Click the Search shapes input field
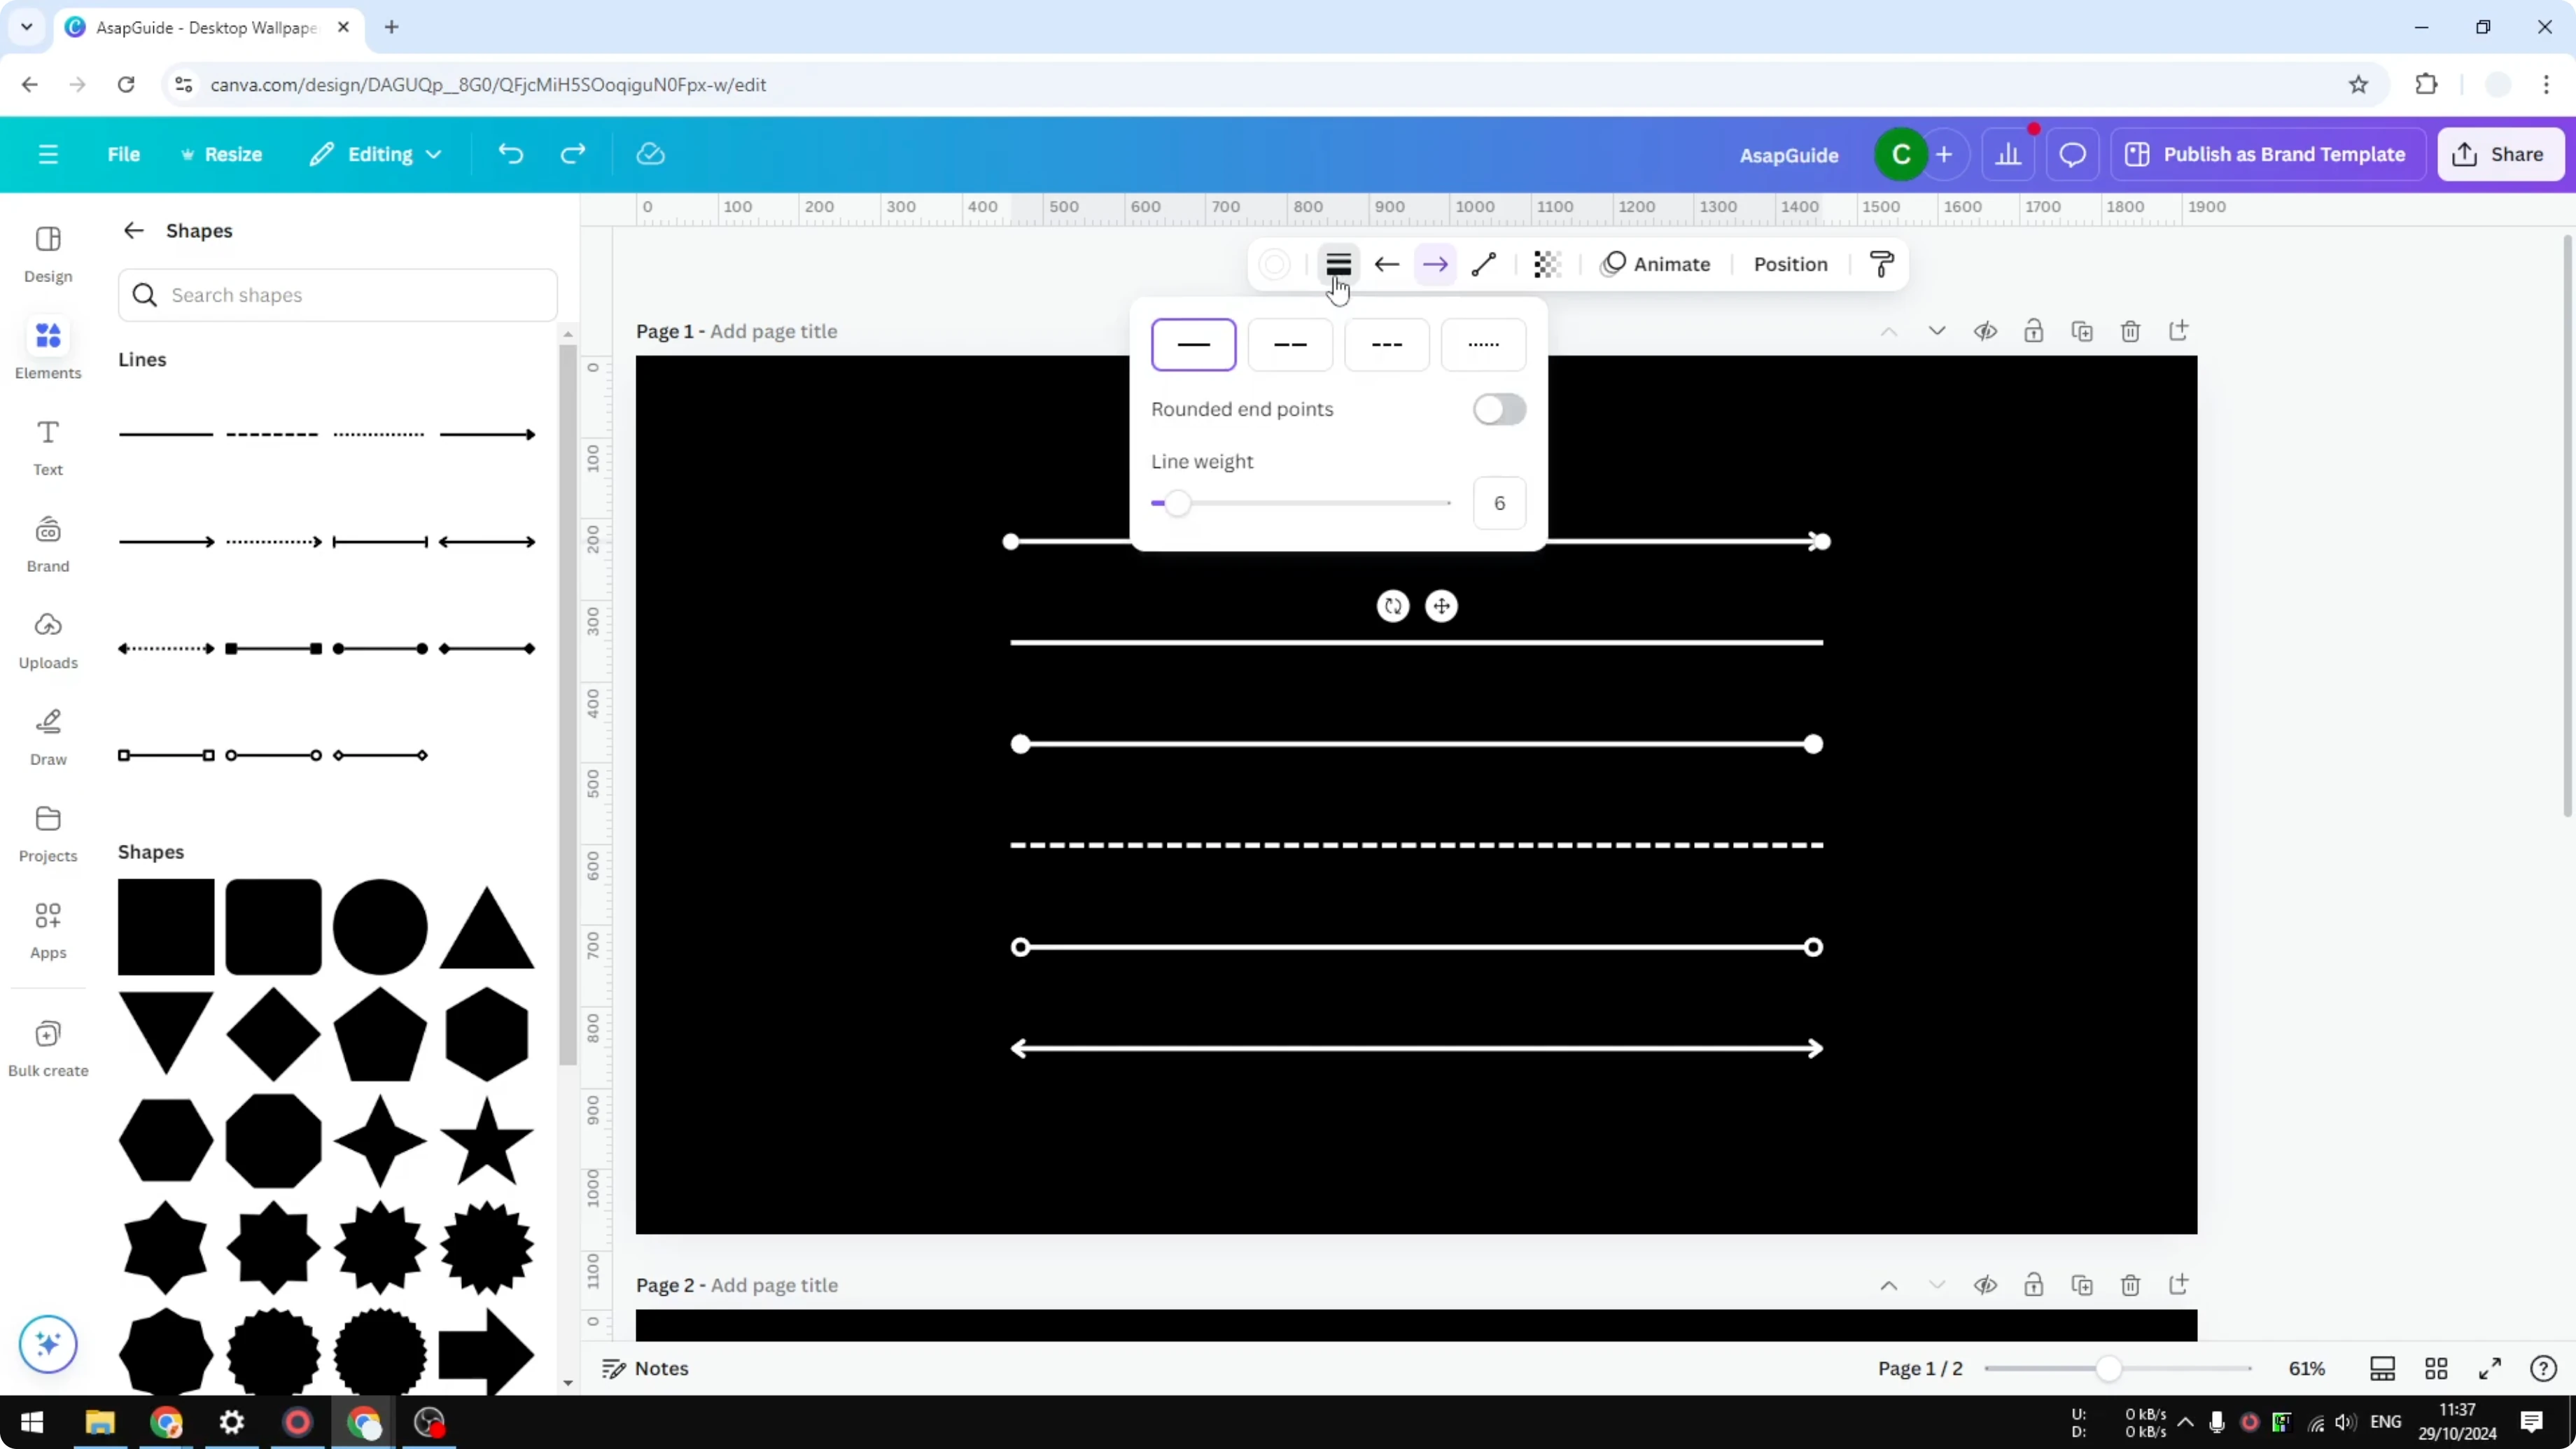The width and height of the screenshot is (2576, 1449). click(338, 295)
